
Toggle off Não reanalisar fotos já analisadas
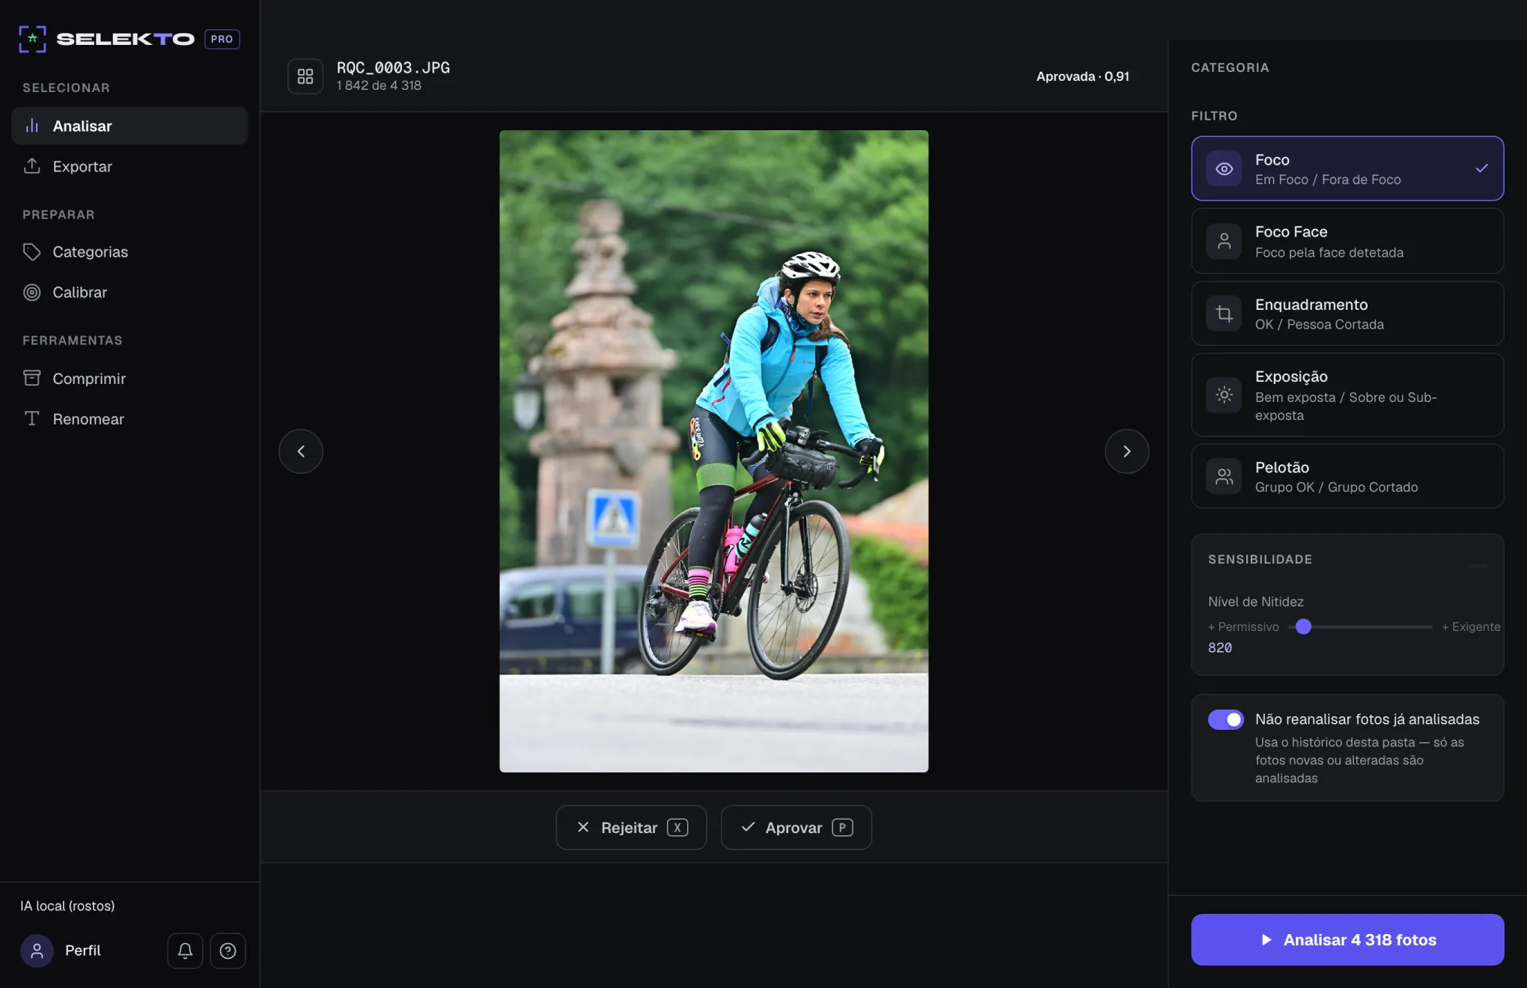point(1225,719)
